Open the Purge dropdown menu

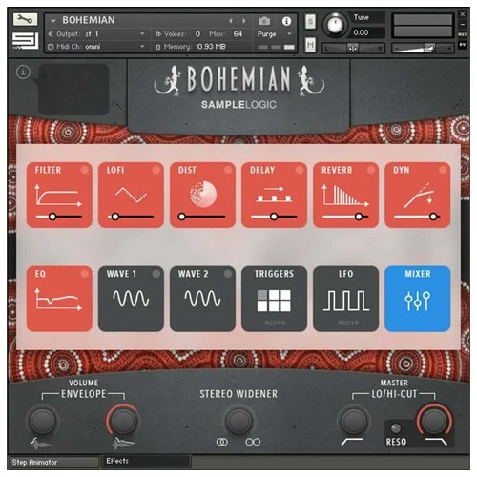tap(275, 34)
